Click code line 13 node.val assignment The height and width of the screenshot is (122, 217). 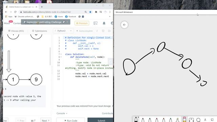(x=91, y=74)
